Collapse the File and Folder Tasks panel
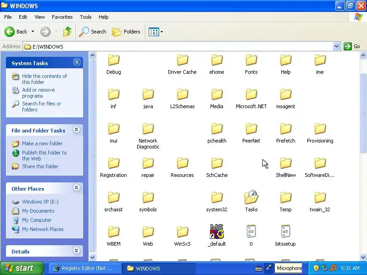The image size is (367, 275). tap(76, 130)
